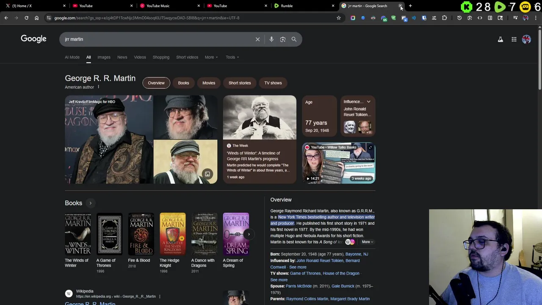Image resolution: width=542 pixels, height=305 pixels.
Task: Open three-dot menu for Wikipedia result
Action: (160, 297)
